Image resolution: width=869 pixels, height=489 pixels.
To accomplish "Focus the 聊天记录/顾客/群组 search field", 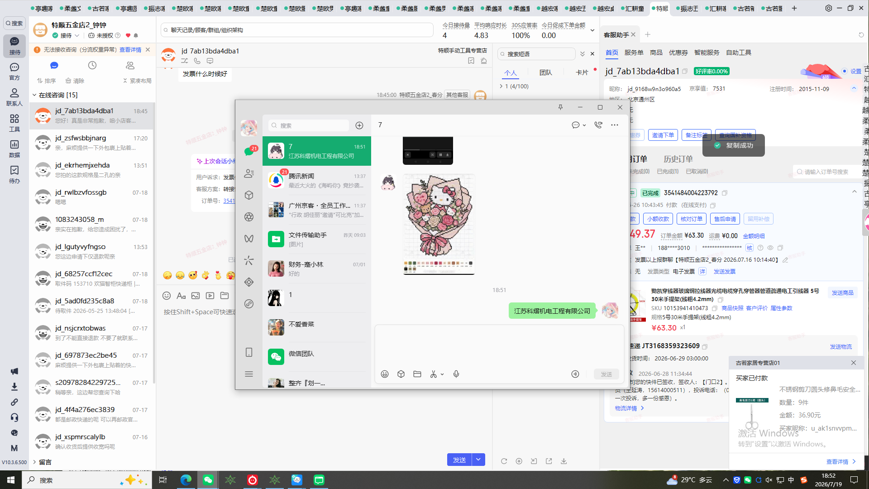I will (x=297, y=30).
